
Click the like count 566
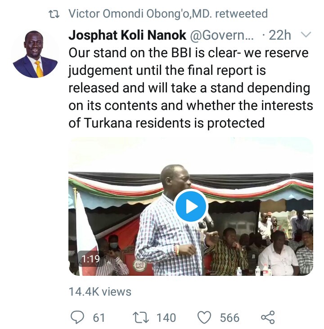[229, 318]
